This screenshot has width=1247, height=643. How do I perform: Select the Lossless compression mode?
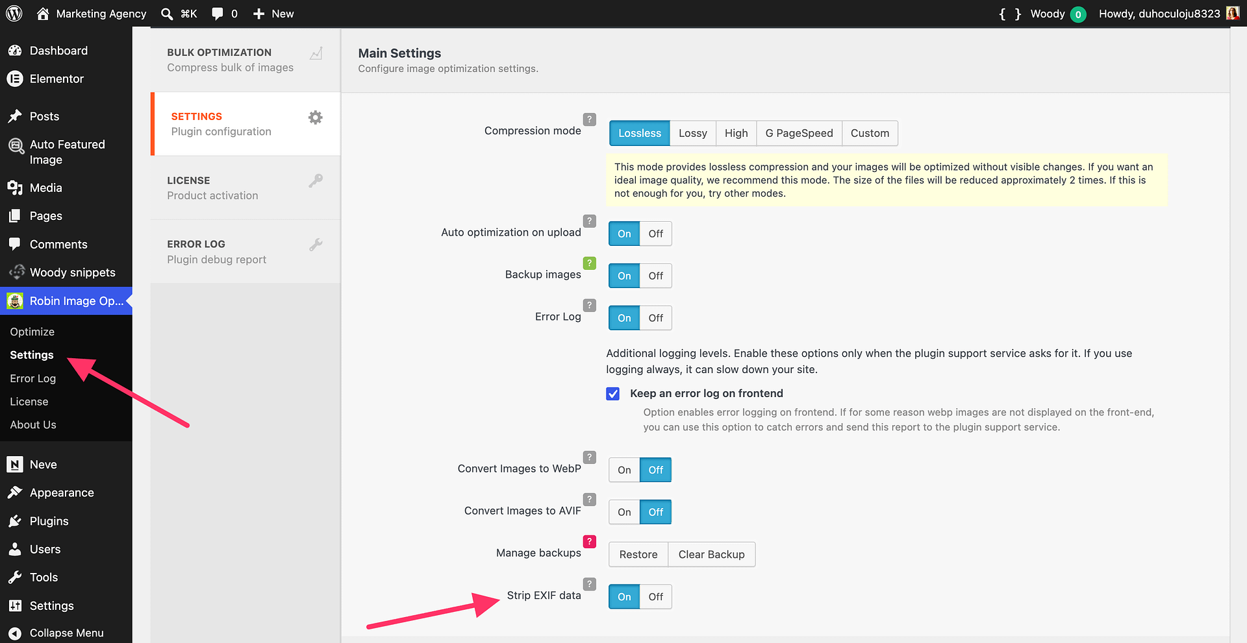(640, 133)
